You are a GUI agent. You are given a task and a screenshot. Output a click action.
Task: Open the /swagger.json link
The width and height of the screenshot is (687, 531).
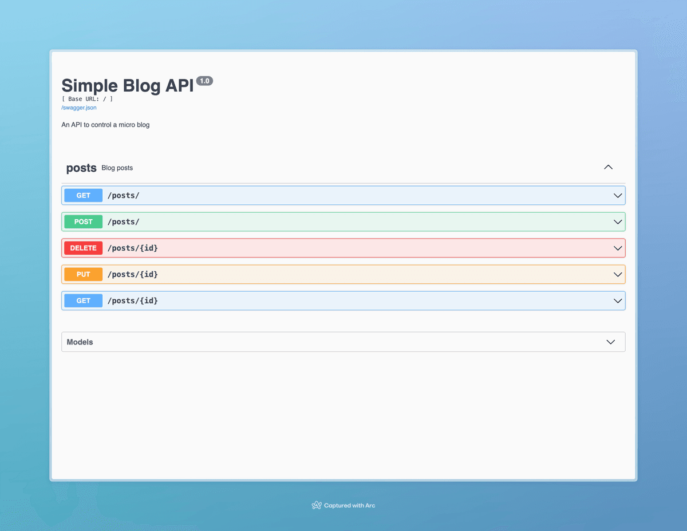[x=79, y=108]
